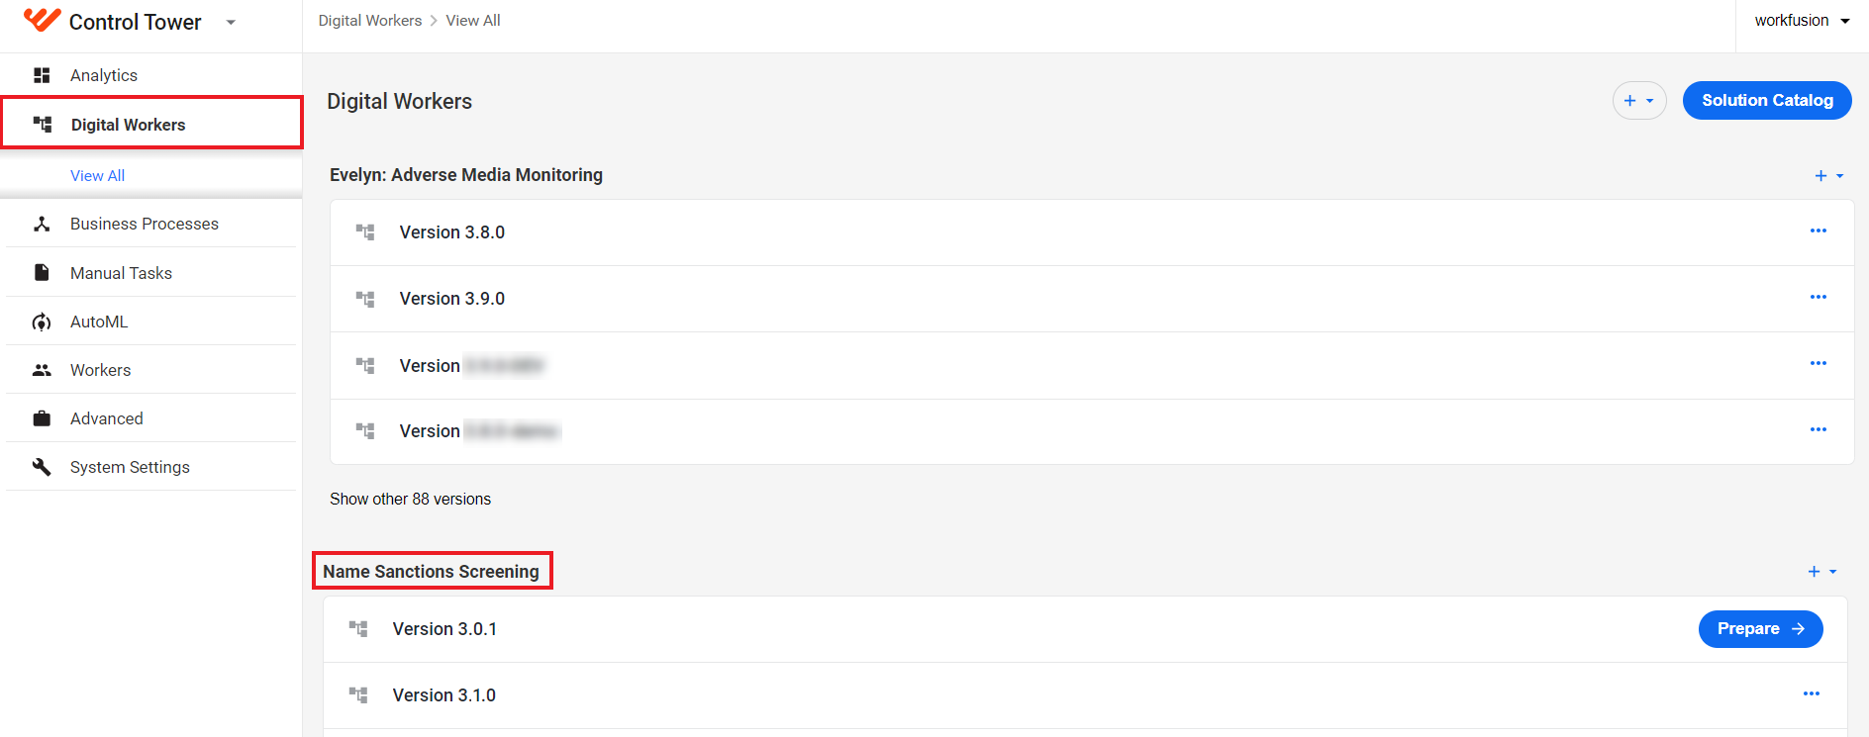Viewport: 1869px width, 737px height.
Task: Click Show other 88 versions
Action: [410, 499]
